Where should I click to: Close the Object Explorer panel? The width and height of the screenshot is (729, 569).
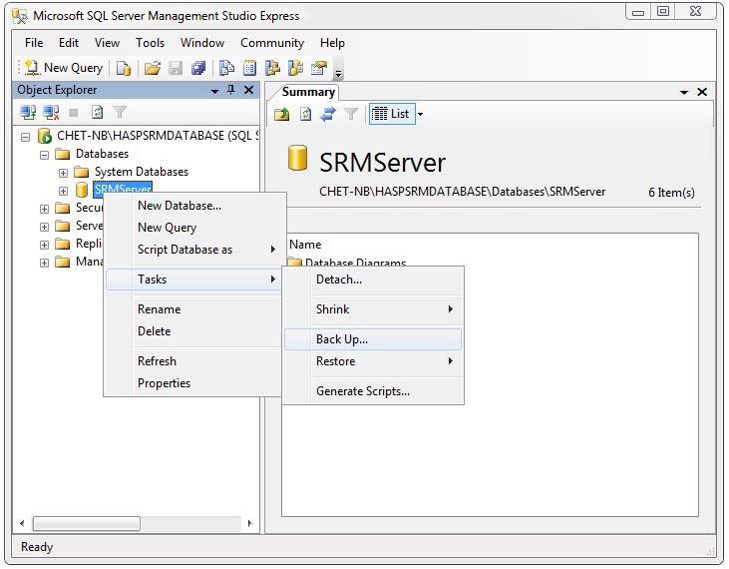(249, 90)
